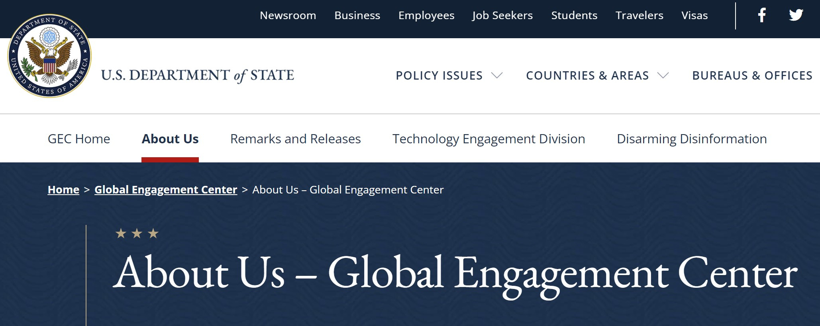Click breadcrumb text 'About Us – Global Engagement Center'
This screenshot has width=820, height=326.
348,190
